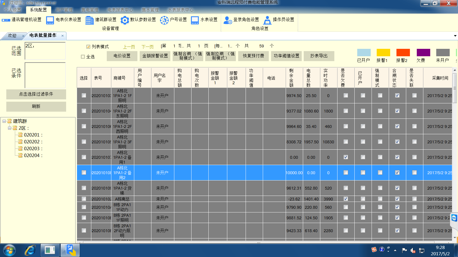
Task: Check the 全选 select-all checkbox
Action: (x=83, y=57)
